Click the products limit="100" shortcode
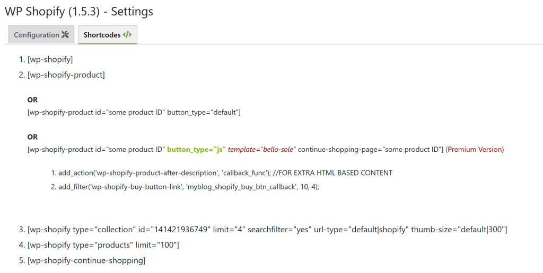This screenshot has width=543, height=273. 103,245
